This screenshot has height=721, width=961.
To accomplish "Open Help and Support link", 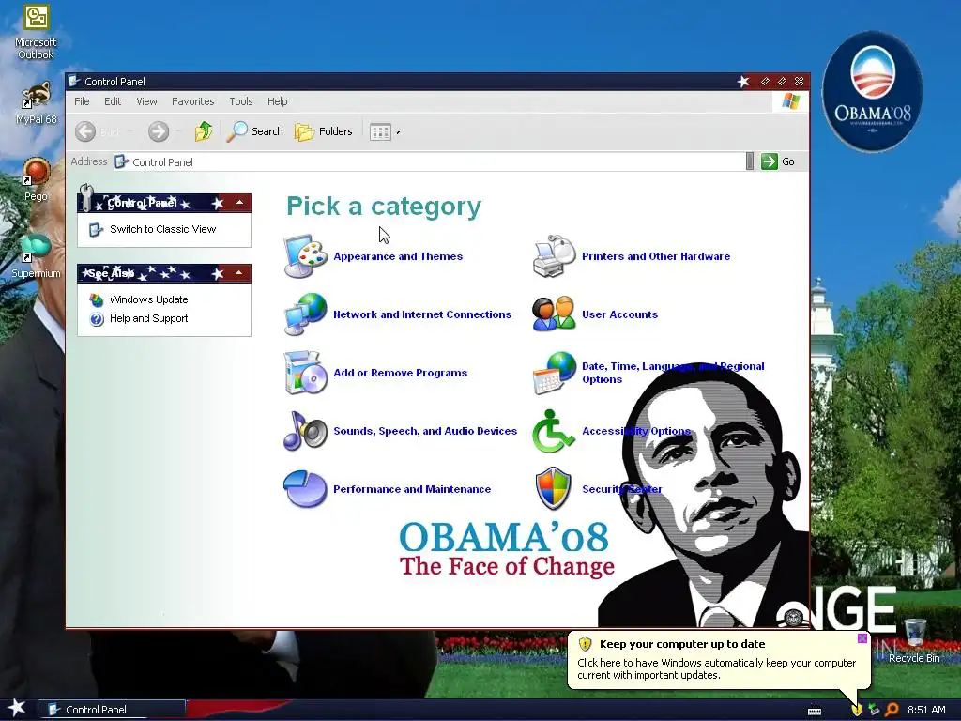I will [149, 319].
